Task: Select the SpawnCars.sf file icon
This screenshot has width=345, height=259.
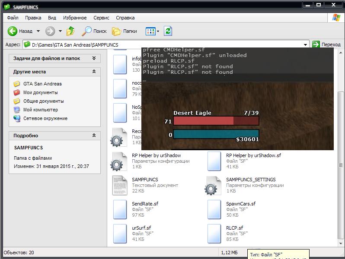Action: tap(214, 209)
